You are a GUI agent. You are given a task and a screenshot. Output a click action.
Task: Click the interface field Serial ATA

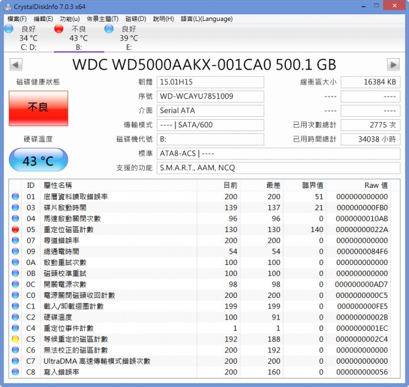click(210, 111)
